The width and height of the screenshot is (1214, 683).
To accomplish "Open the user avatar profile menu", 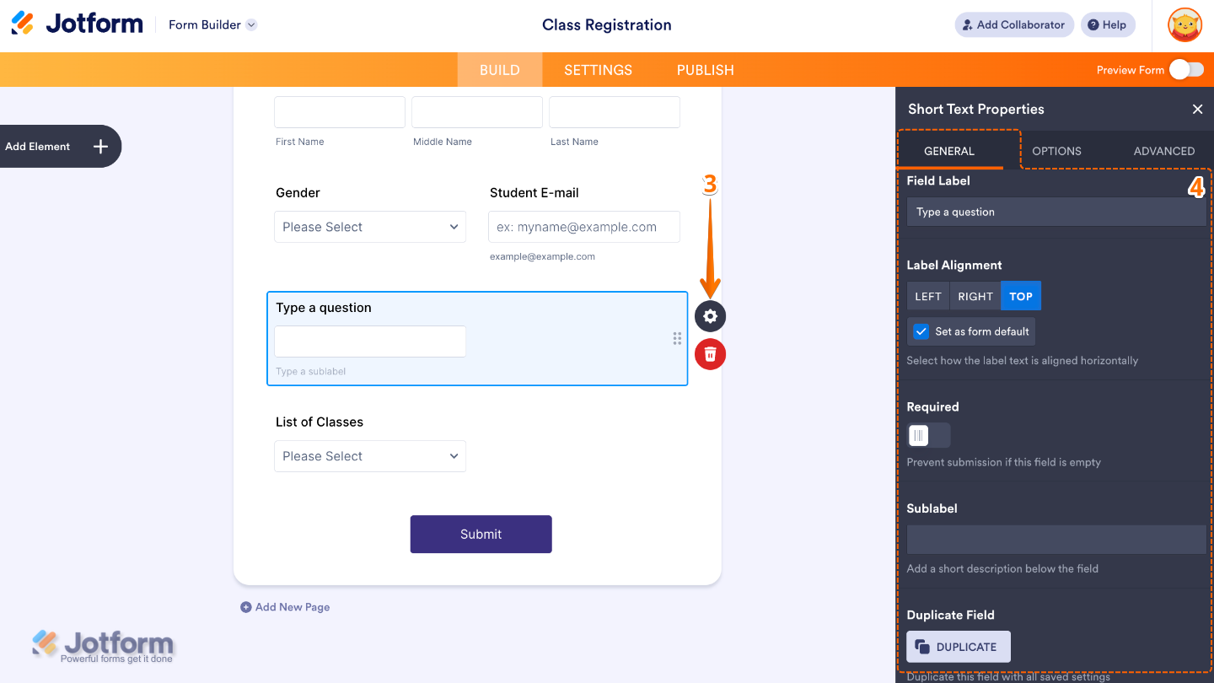I will coord(1184,24).
